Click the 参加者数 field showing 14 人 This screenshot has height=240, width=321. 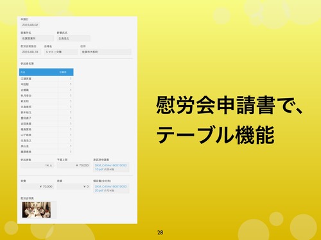point(37,165)
